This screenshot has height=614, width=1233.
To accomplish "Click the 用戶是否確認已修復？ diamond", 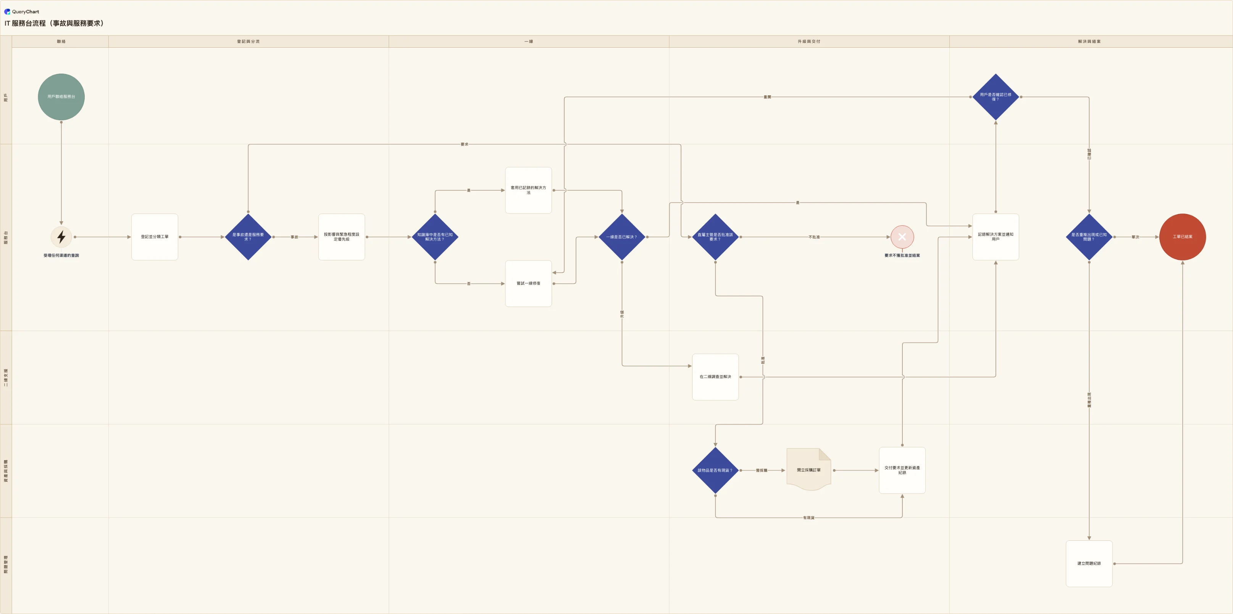I will pos(996,96).
